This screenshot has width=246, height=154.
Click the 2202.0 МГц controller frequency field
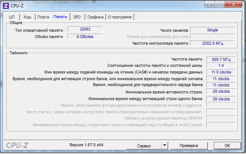coord(212,43)
